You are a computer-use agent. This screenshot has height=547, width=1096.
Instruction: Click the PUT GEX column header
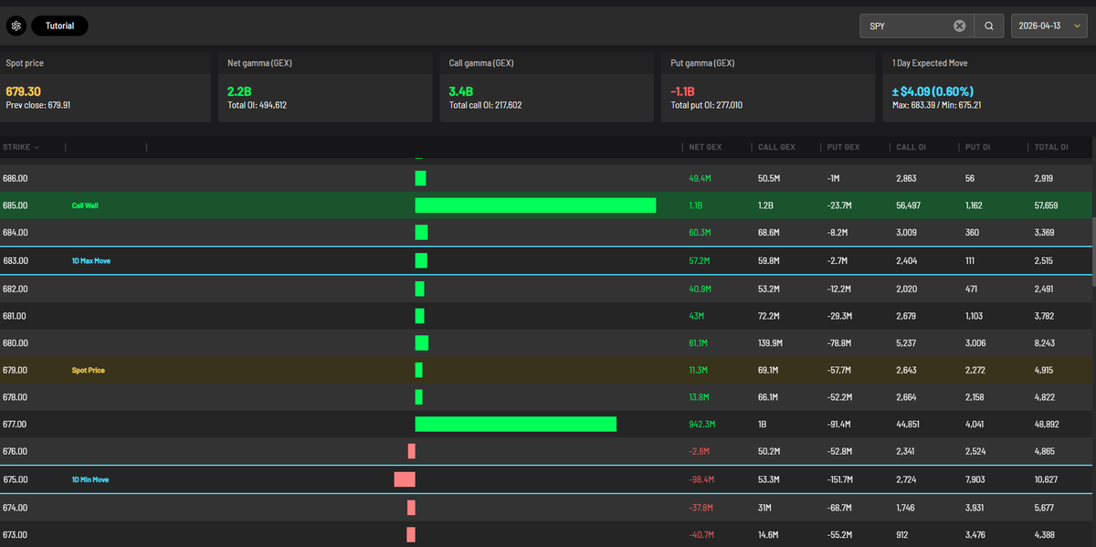tap(845, 147)
